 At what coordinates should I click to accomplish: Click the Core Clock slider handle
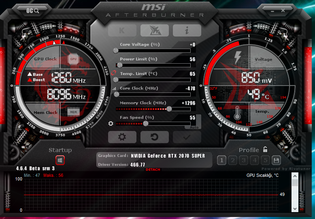[117, 94]
